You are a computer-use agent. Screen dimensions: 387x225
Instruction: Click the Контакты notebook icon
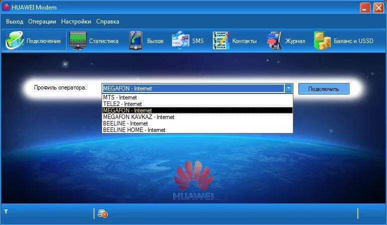[221, 40]
